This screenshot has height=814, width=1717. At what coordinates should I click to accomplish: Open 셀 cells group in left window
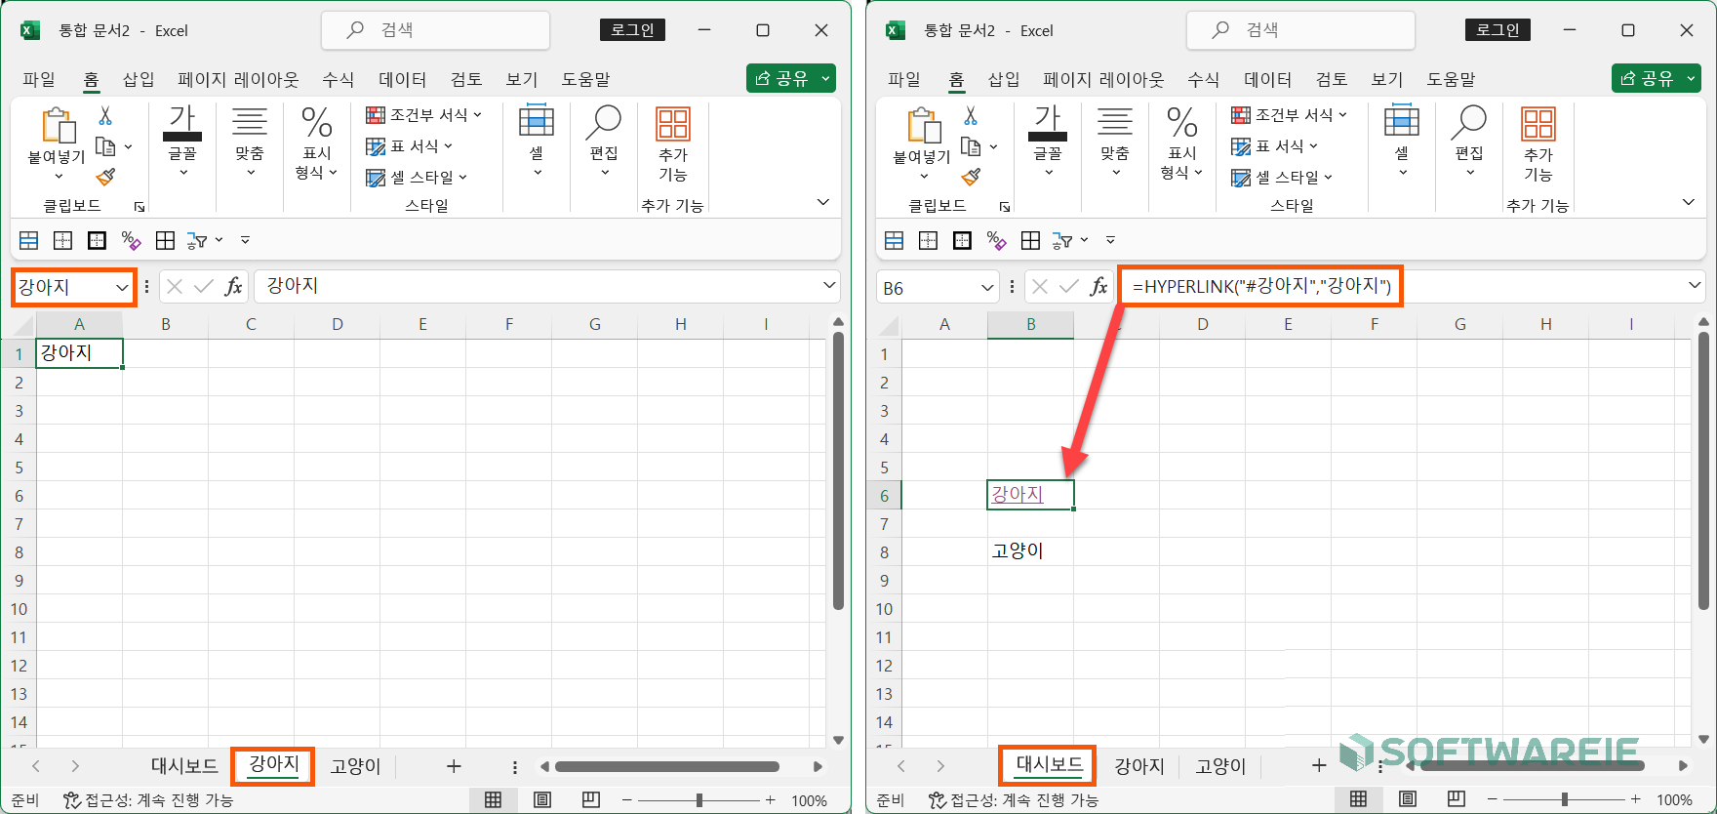click(x=537, y=141)
